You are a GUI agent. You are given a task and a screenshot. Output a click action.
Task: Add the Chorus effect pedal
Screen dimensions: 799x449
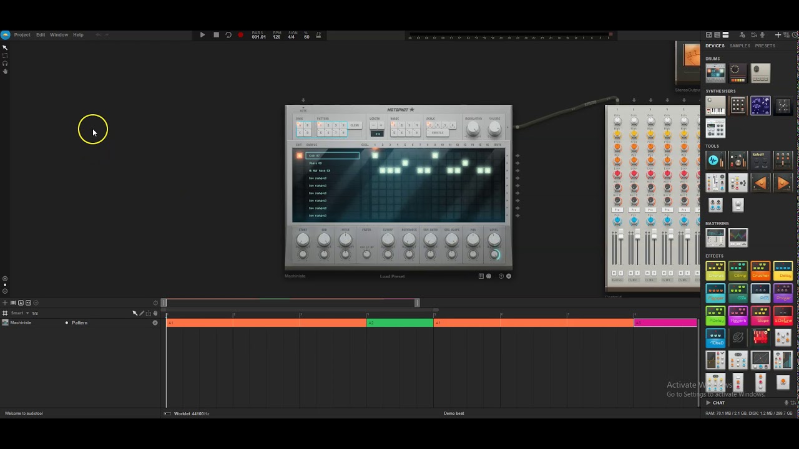point(715,271)
